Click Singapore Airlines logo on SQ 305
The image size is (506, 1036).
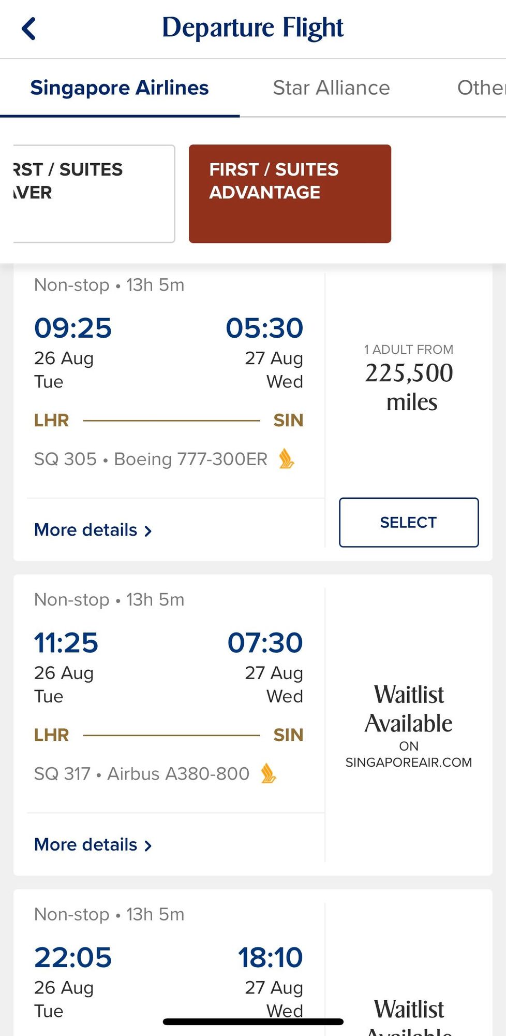(286, 459)
